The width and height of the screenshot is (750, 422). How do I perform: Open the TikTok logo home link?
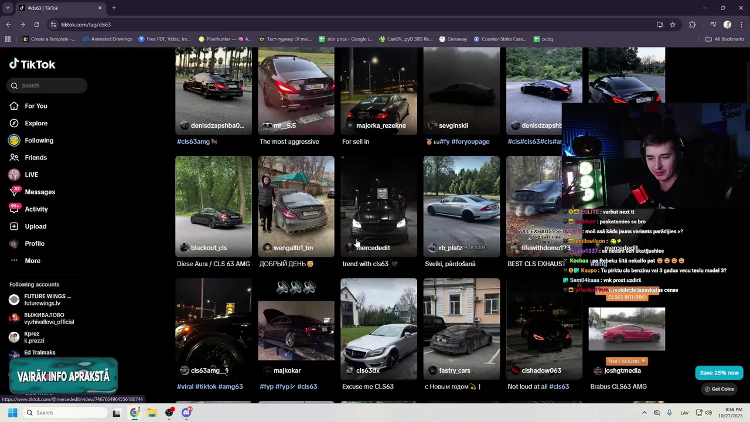32,64
